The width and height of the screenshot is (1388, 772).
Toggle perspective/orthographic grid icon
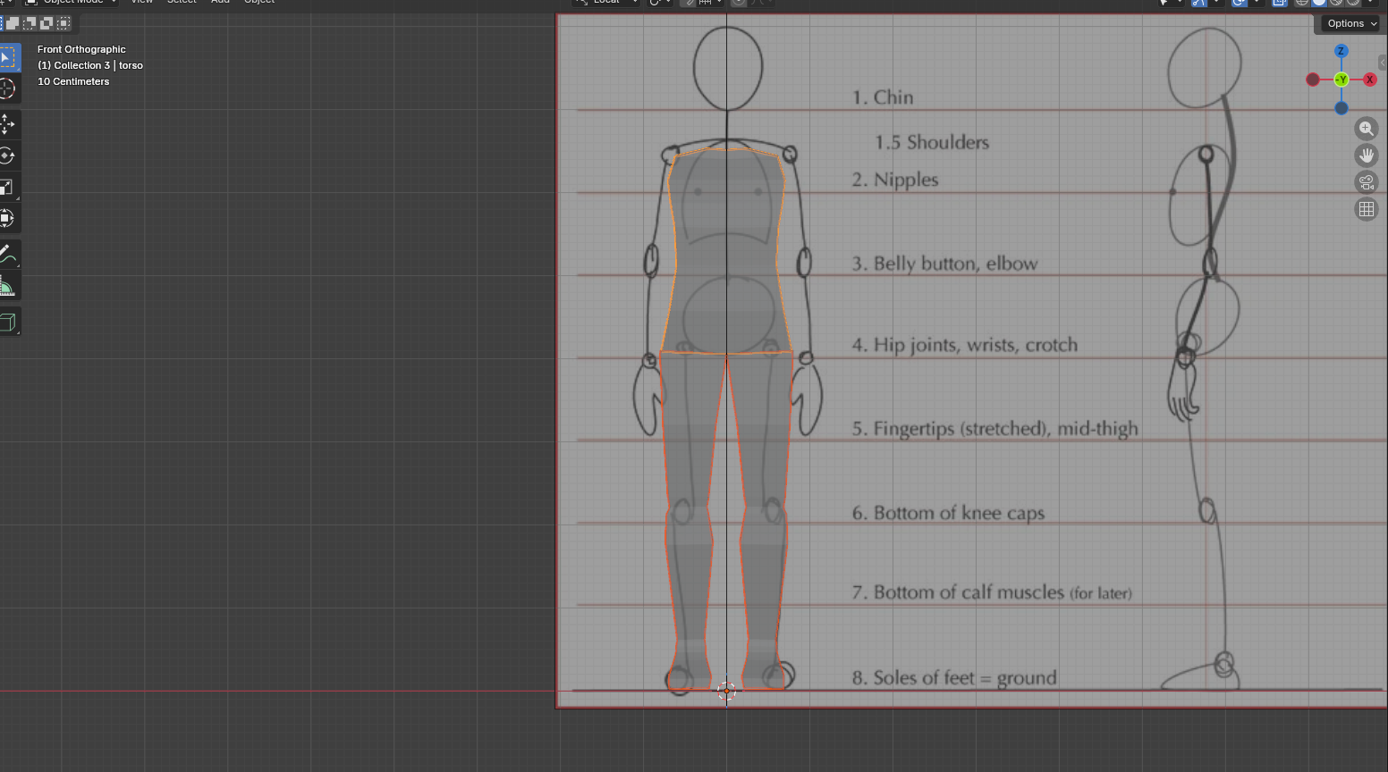pyautogui.click(x=1366, y=209)
